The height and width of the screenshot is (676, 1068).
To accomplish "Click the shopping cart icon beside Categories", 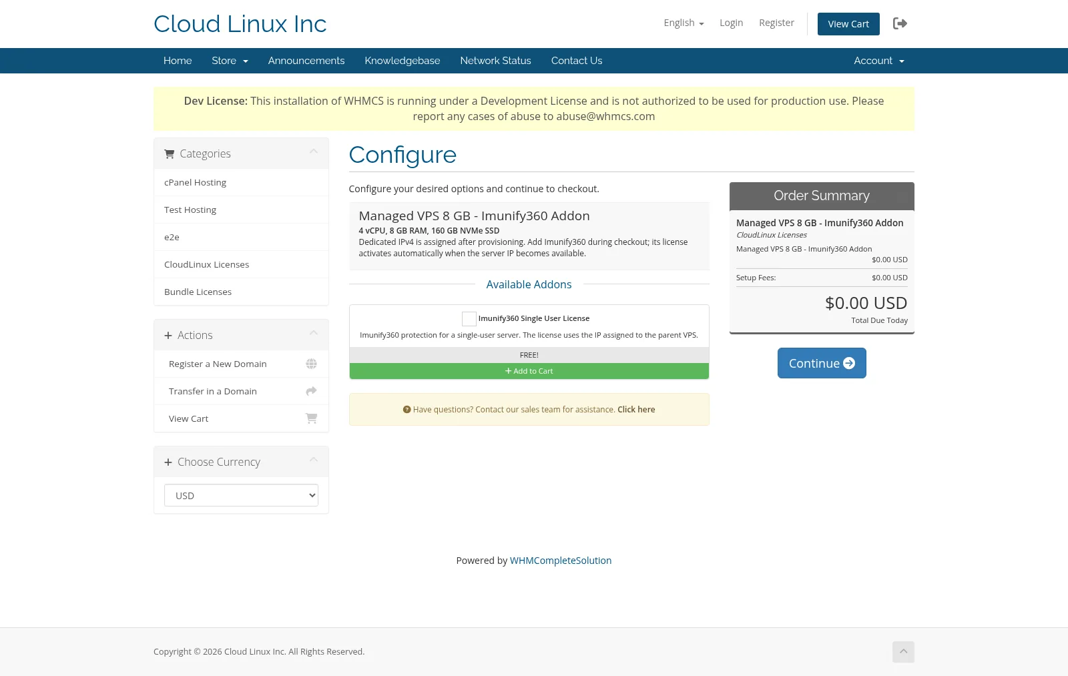I will (x=170, y=154).
